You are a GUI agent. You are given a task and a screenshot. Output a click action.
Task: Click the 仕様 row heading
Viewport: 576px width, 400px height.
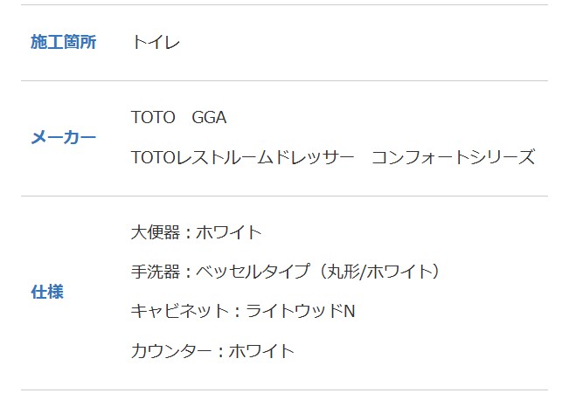(47, 292)
